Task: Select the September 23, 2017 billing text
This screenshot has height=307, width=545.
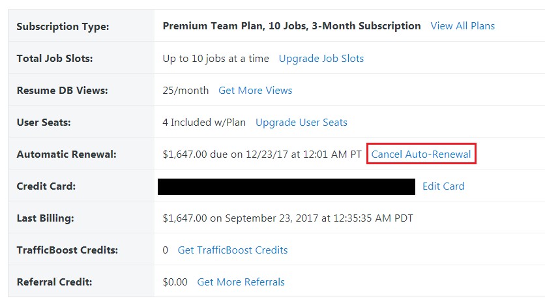Action: [287, 218]
